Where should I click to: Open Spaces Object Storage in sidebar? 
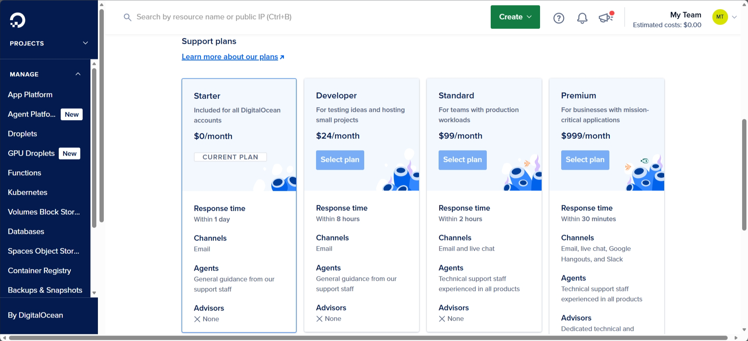43,251
